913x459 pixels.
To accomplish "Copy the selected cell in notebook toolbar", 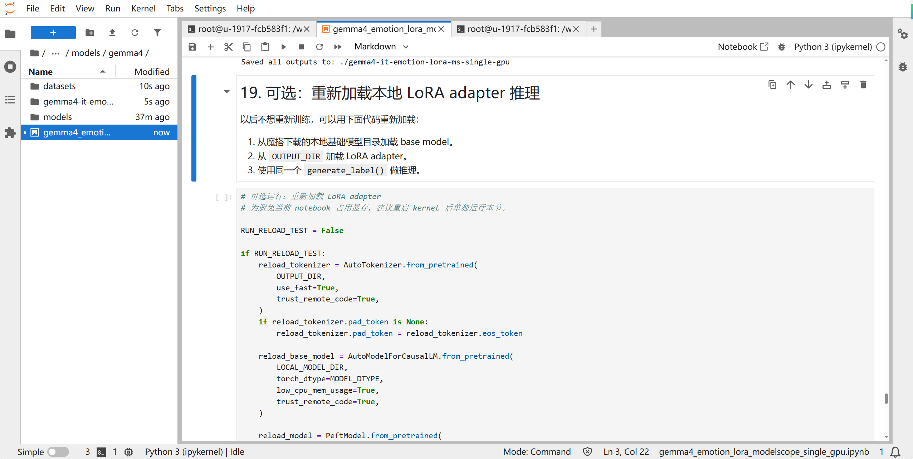I will pyautogui.click(x=247, y=47).
